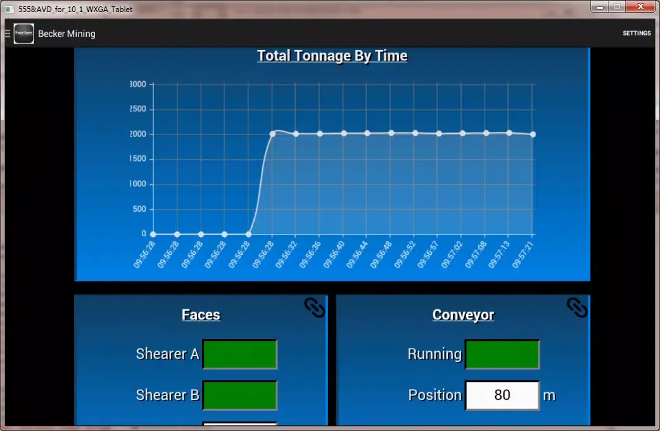Image resolution: width=660 pixels, height=431 pixels.
Task: Click the Position field showing 80
Action: (502, 396)
